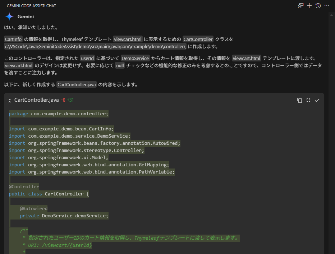Click the package com.example.demo.controller line

point(59,114)
